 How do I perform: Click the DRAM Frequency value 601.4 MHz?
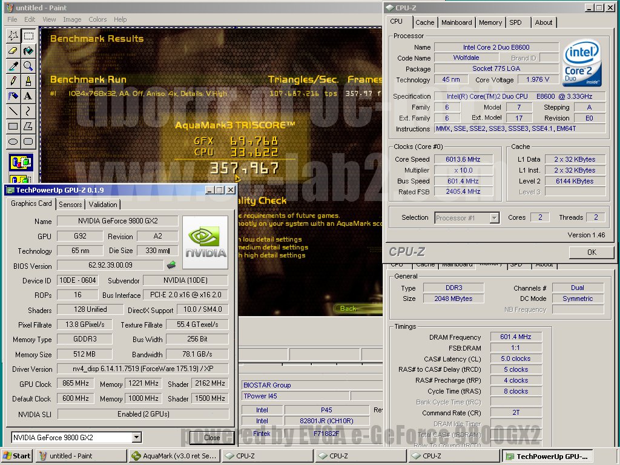coord(516,337)
